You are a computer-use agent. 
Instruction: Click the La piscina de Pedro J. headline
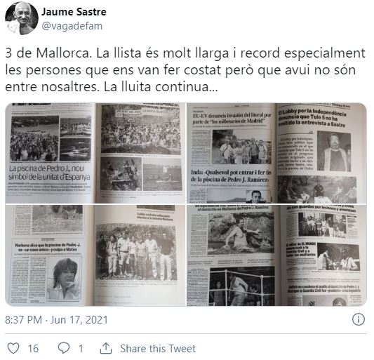[49, 173]
